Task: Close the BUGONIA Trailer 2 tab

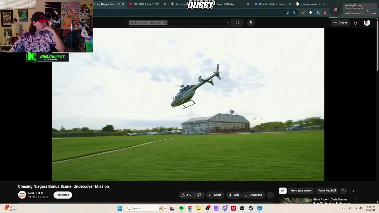Action: coord(165,4)
